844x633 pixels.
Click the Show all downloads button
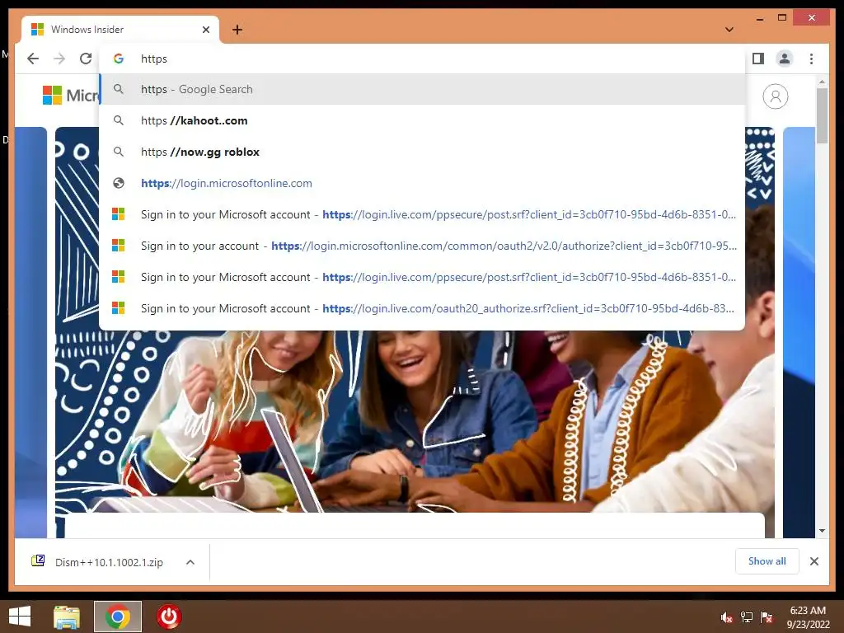click(767, 561)
